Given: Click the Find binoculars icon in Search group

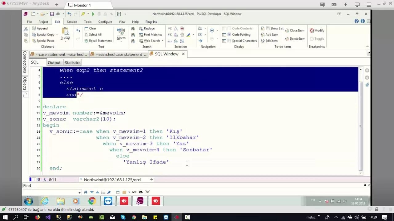Looking at the screenshot, I should [x=133, y=29].
